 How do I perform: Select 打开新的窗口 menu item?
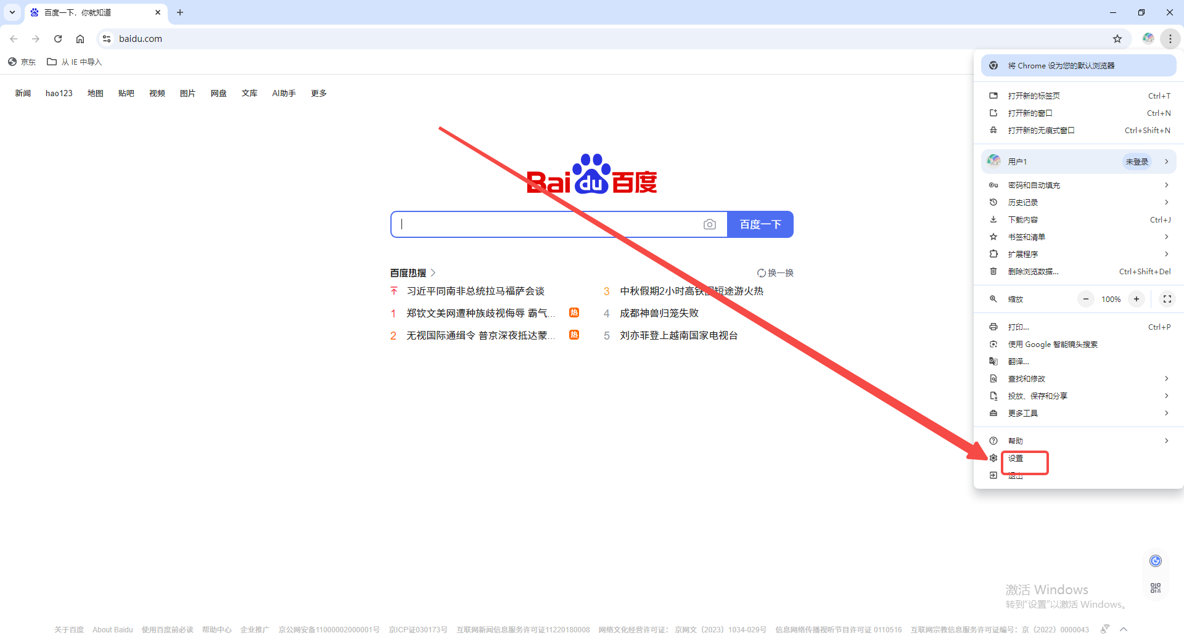(x=1079, y=113)
